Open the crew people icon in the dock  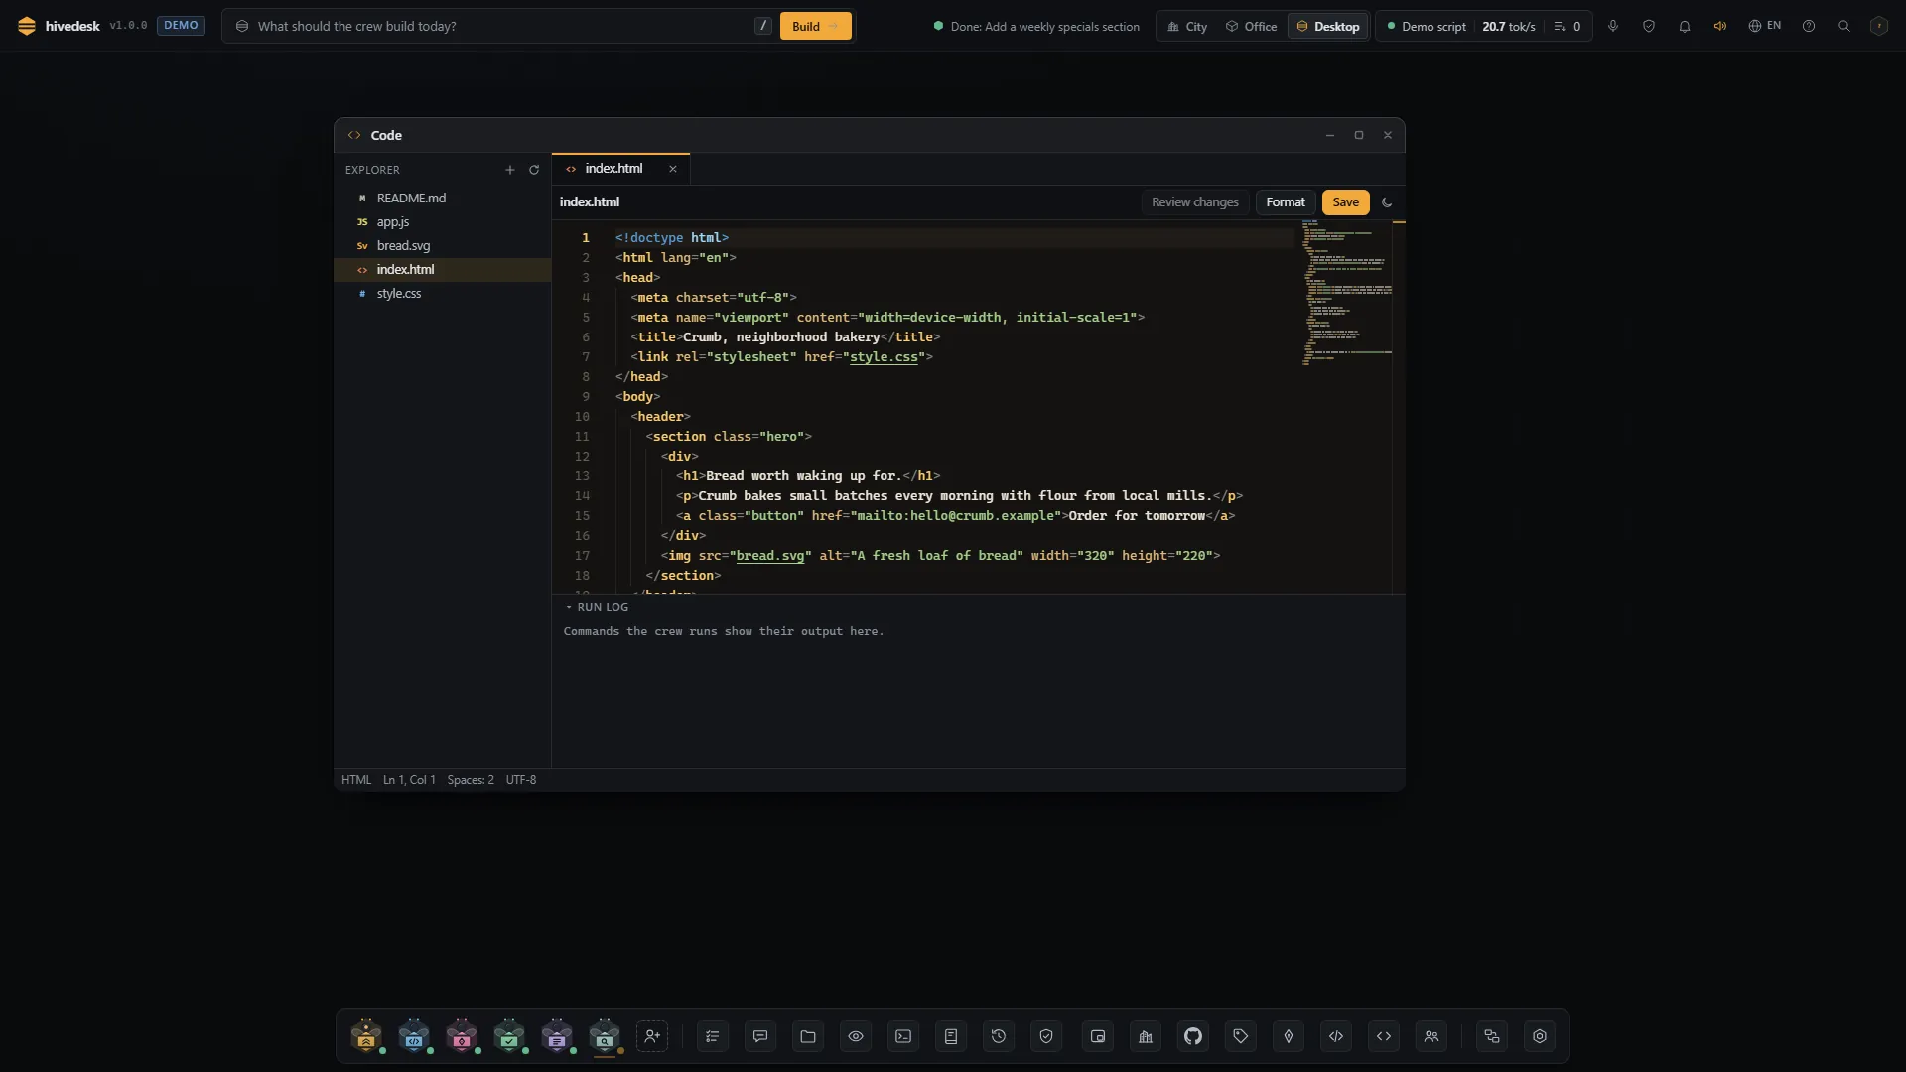[x=1431, y=1036]
